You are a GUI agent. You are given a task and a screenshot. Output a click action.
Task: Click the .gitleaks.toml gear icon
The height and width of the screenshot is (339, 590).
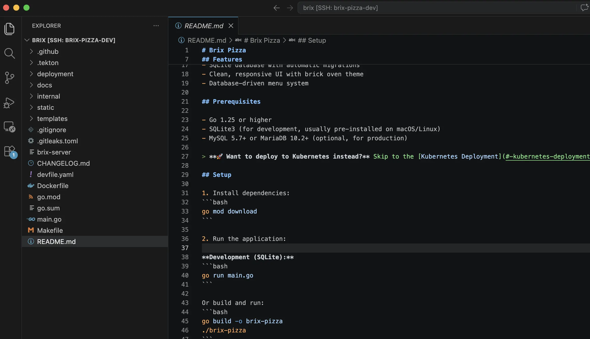[31, 141]
